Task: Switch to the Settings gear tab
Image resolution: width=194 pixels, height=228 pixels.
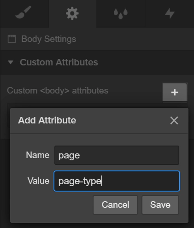Action: coord(72,13)
